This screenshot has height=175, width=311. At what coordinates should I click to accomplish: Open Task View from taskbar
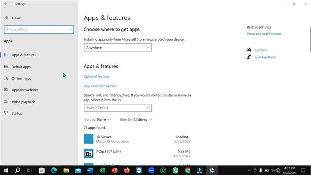[29, 170]
